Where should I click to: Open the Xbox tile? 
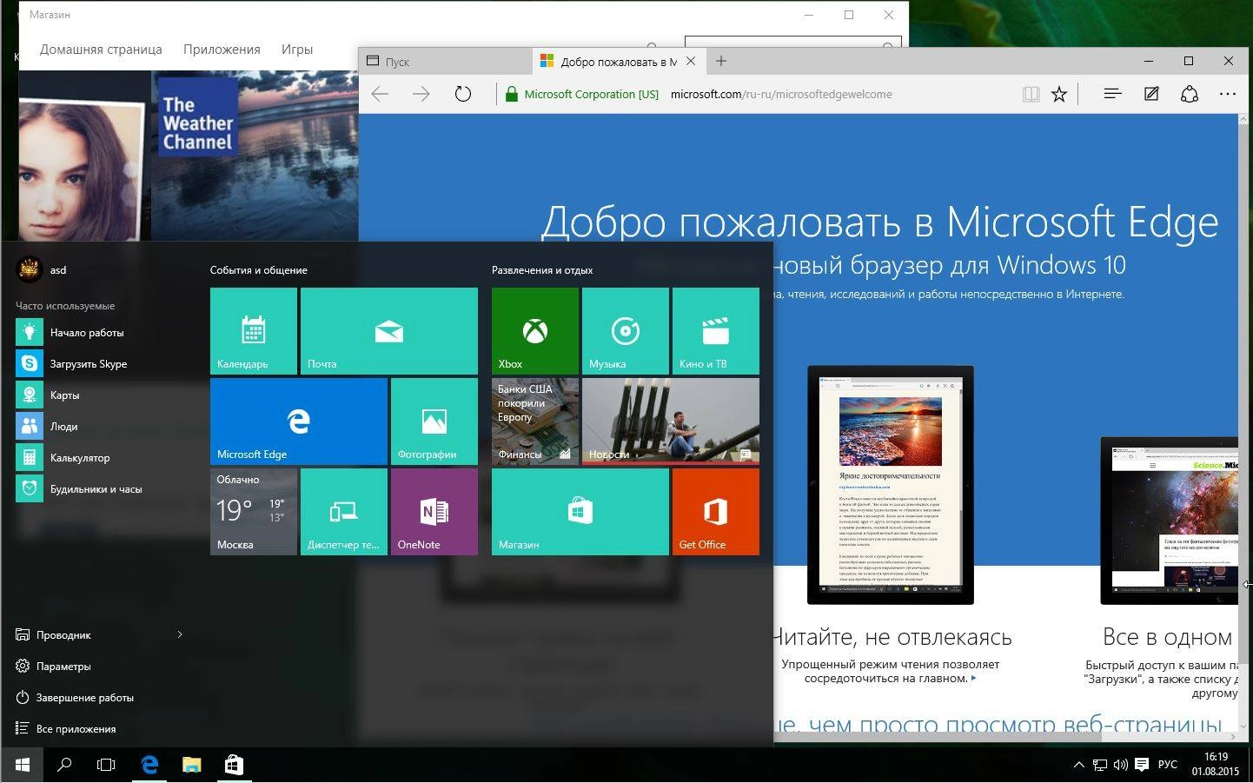(535, 331)
